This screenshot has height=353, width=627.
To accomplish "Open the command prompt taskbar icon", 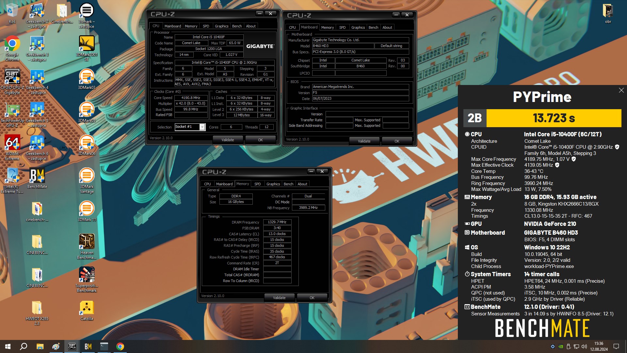I will coord(104,346).
